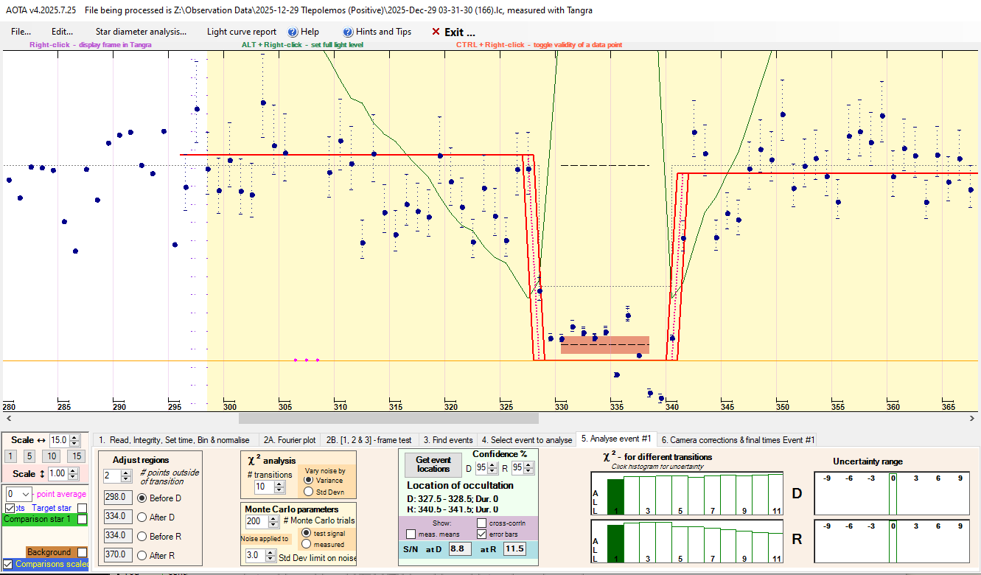
Task: Set horizontal scale preset to 10
Action: pos(52,456)
